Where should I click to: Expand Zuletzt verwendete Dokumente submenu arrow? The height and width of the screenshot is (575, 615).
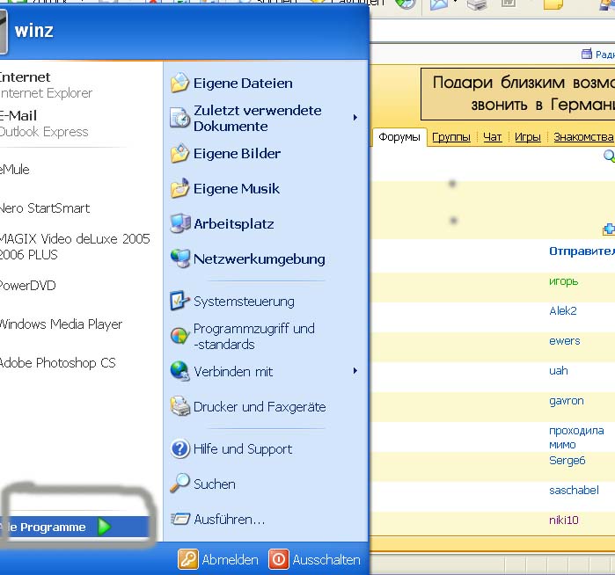(355, 117)
